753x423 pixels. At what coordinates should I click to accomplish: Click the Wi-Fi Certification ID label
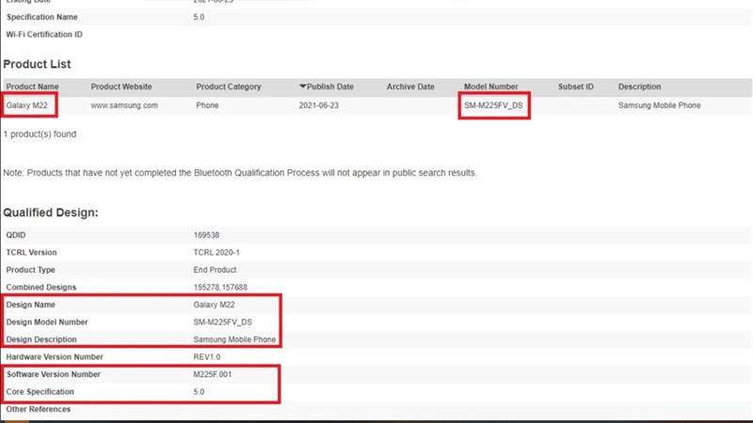[x=44, y=35]
